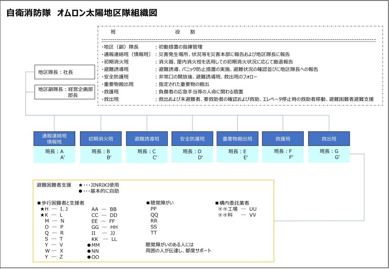Select the 班長：E E′ cell

click(x=237, y=154)
